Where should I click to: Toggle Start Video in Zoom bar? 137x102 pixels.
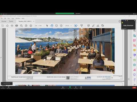(x=9, y=88)
